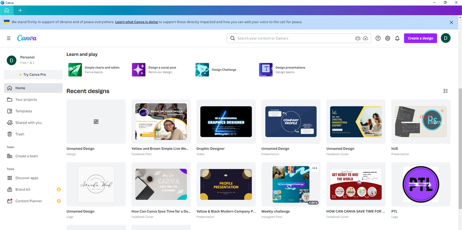This screenshot has height=230, width=462.
Task: Click the hUE design title text
Action: pyautogui.click(x=394, y=148)
